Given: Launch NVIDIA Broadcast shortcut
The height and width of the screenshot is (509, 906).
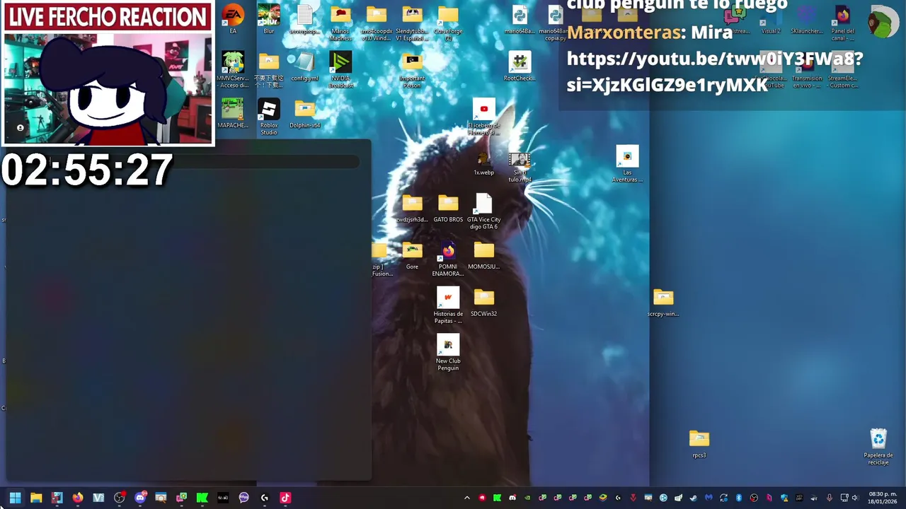Looking at the screenshot, I should [x=340, y=69].
